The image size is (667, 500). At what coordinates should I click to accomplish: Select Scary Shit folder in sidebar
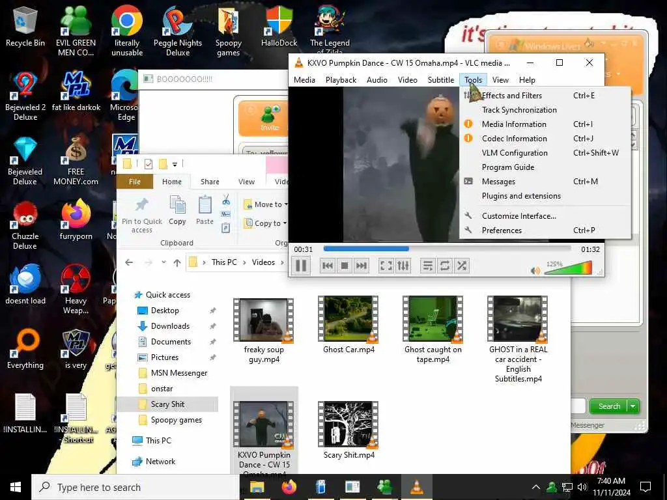(167, 404)
